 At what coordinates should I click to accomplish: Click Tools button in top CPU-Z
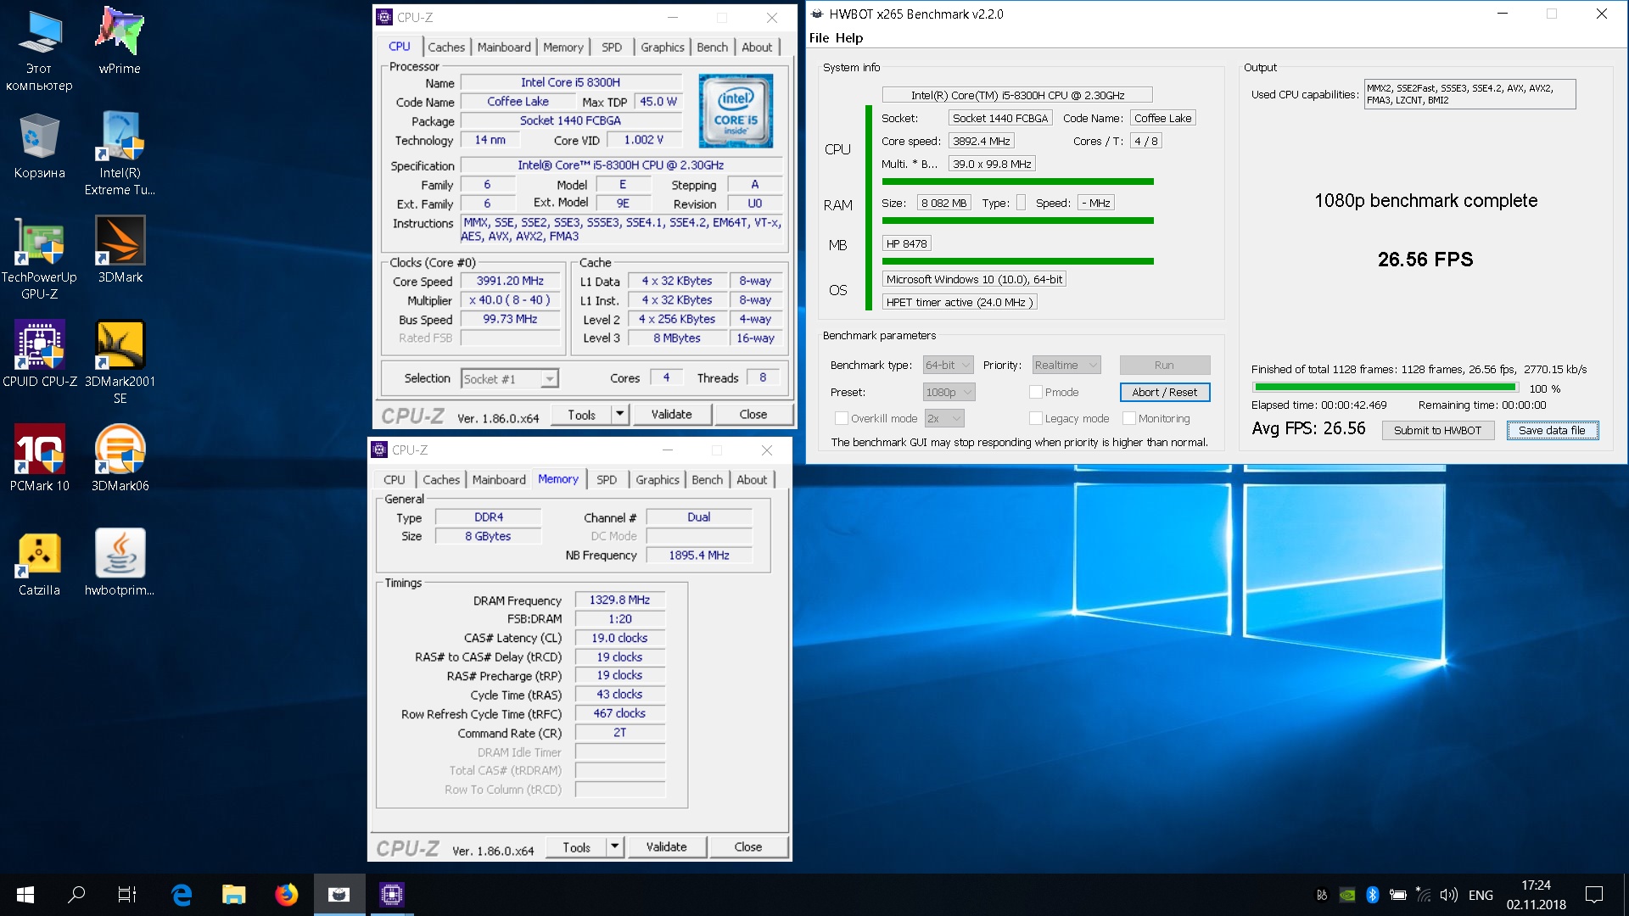pos(581,414)
